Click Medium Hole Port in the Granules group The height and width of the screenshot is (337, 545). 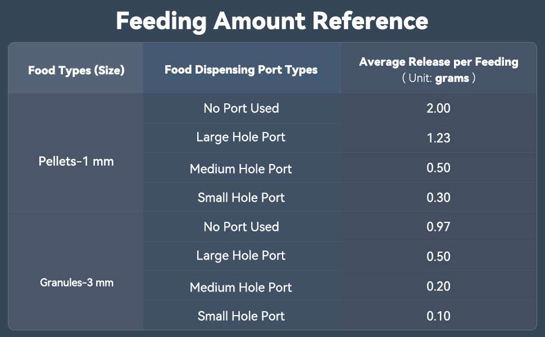point(241,288)
